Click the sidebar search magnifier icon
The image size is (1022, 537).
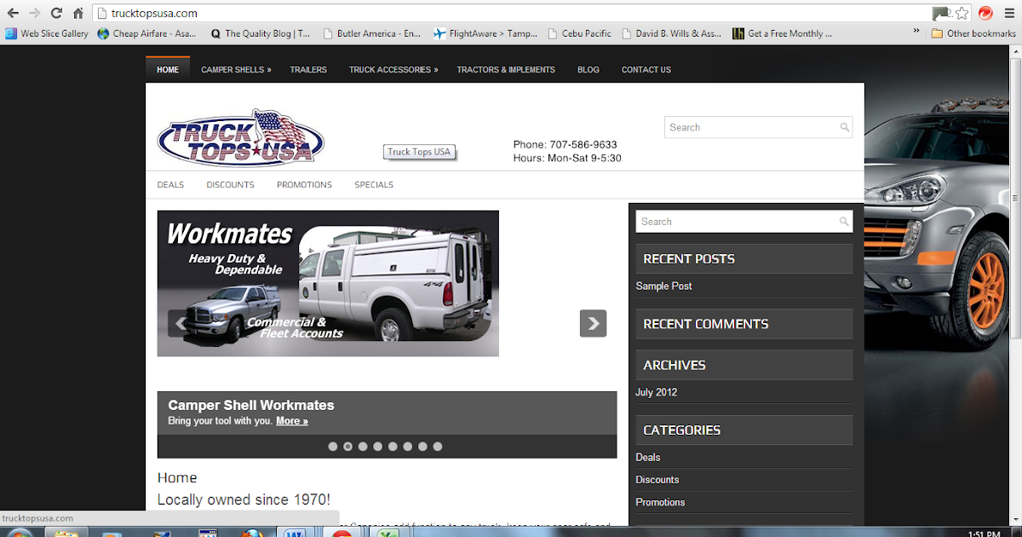[843, 221]
